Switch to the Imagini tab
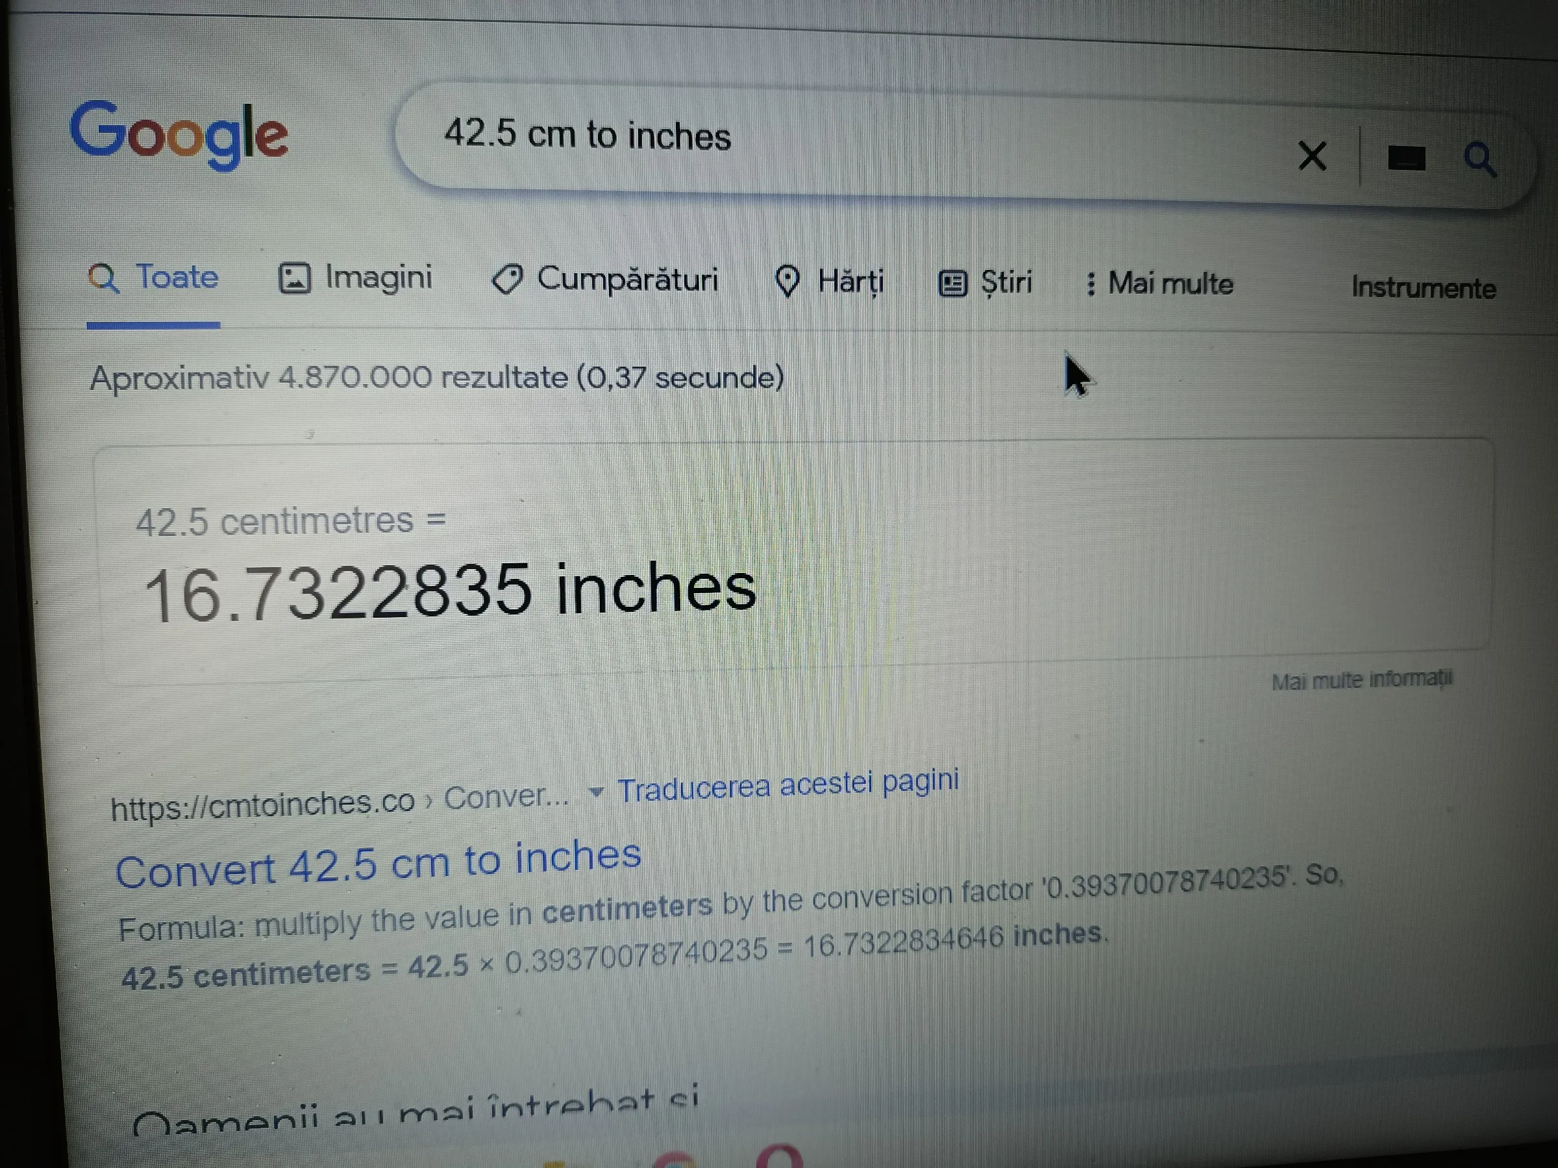 tap(356, 278)
